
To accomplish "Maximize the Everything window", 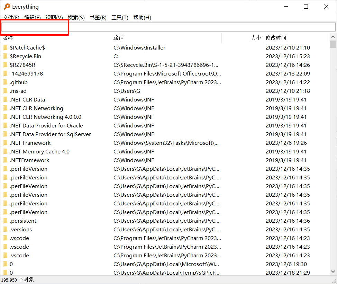I will point(306,7).
